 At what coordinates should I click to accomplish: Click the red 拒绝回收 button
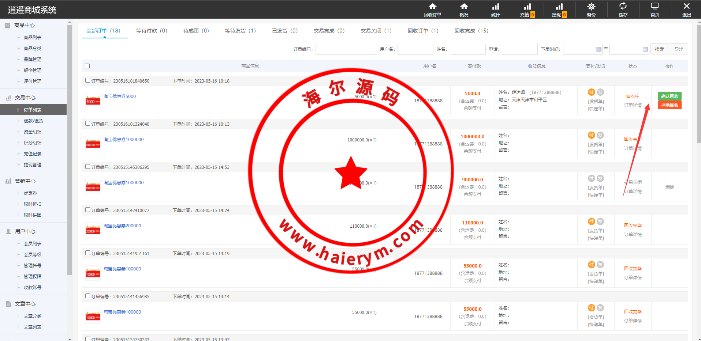coord(670,105)
